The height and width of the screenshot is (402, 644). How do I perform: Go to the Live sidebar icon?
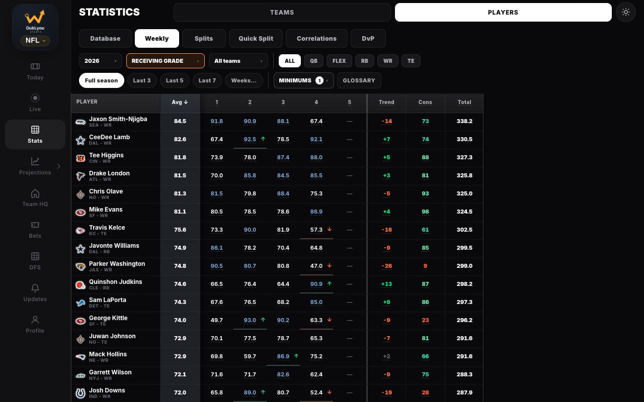pyautogui.click(x=35, y=98)
